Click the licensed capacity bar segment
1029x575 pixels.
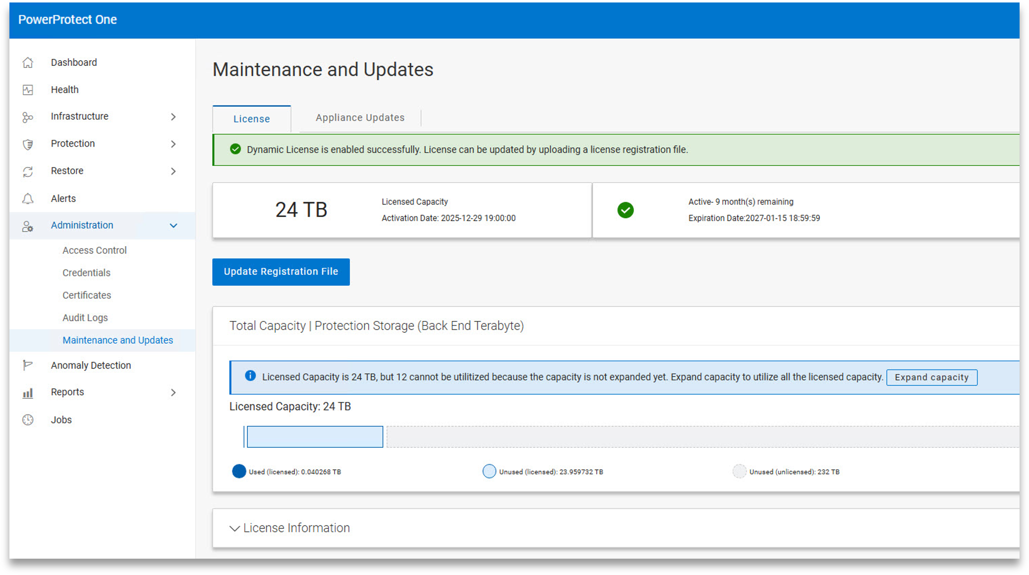pos(315,437)
